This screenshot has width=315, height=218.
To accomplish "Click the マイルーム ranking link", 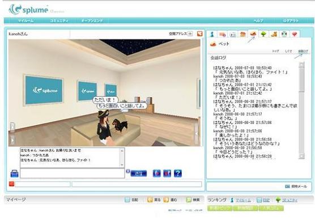I will (243, 200).
